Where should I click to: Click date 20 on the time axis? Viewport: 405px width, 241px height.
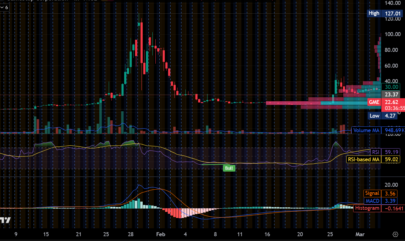click(300, 234)
